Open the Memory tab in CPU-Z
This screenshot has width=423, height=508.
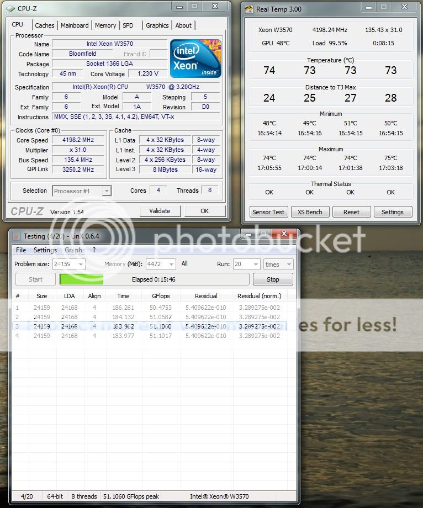click(105, 25)
